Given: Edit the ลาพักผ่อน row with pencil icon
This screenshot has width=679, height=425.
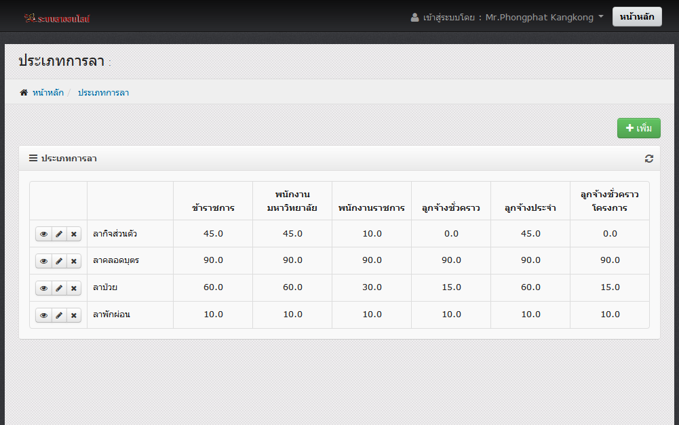Looking at the screenshot, I should point(59,315).
